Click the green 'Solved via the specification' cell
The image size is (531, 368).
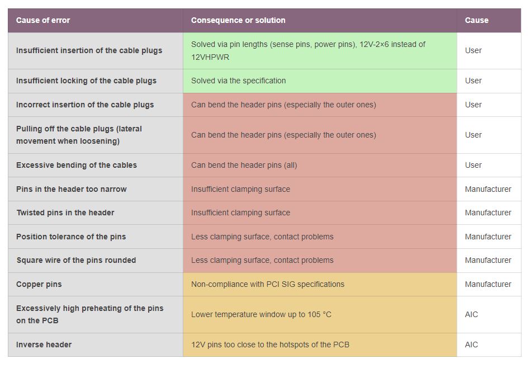coord(320,81)
